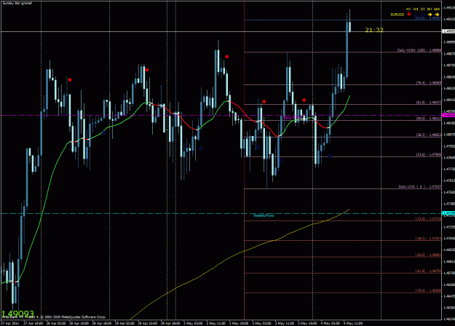Select the rightmost red signal dot

tap(304, 100)
